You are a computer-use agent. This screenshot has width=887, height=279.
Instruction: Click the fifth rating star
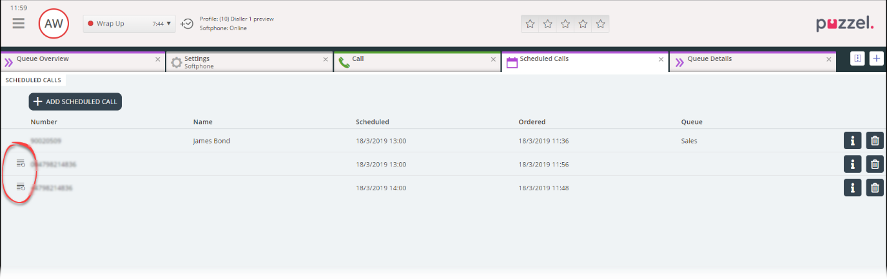pos(600,24)
